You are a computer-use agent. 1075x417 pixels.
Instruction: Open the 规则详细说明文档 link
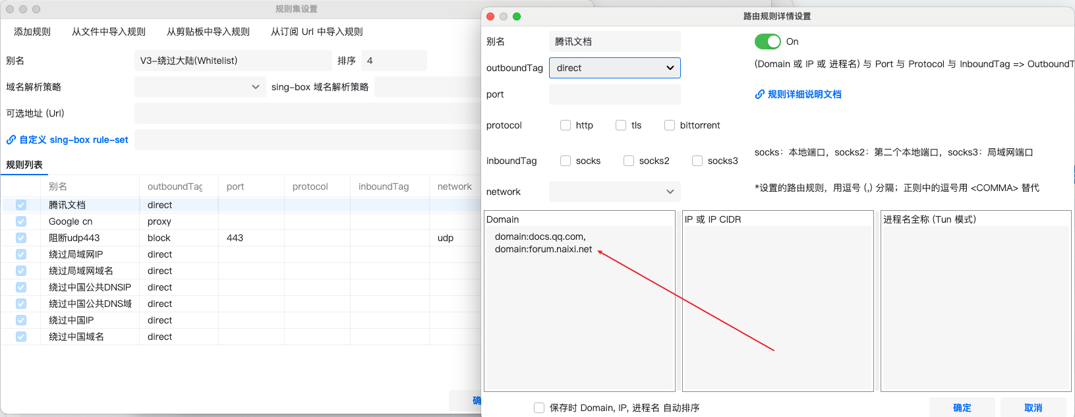coord(804,94)
